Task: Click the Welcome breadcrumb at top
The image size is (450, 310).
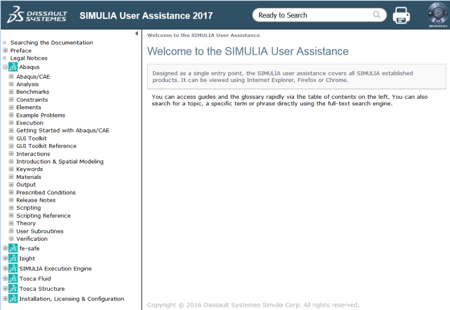Action: [x=203, y=35]
